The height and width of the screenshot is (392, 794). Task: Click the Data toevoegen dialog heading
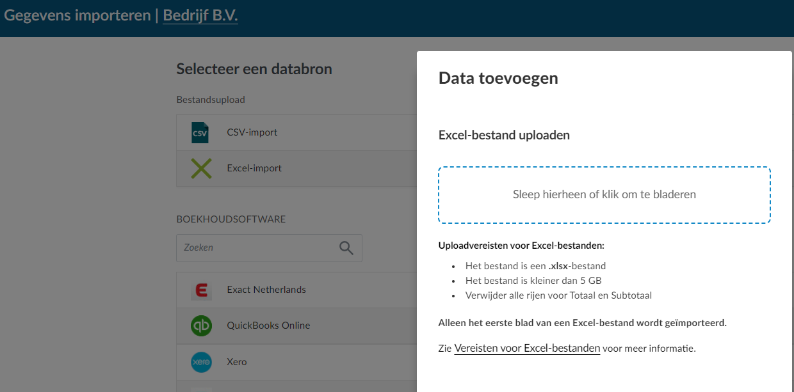tap(498, 78)
